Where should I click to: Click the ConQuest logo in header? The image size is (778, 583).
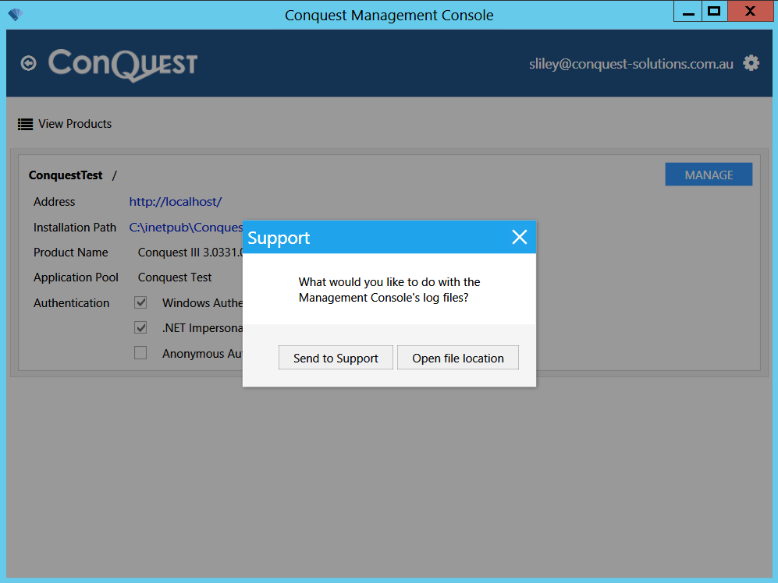point(123,65)
